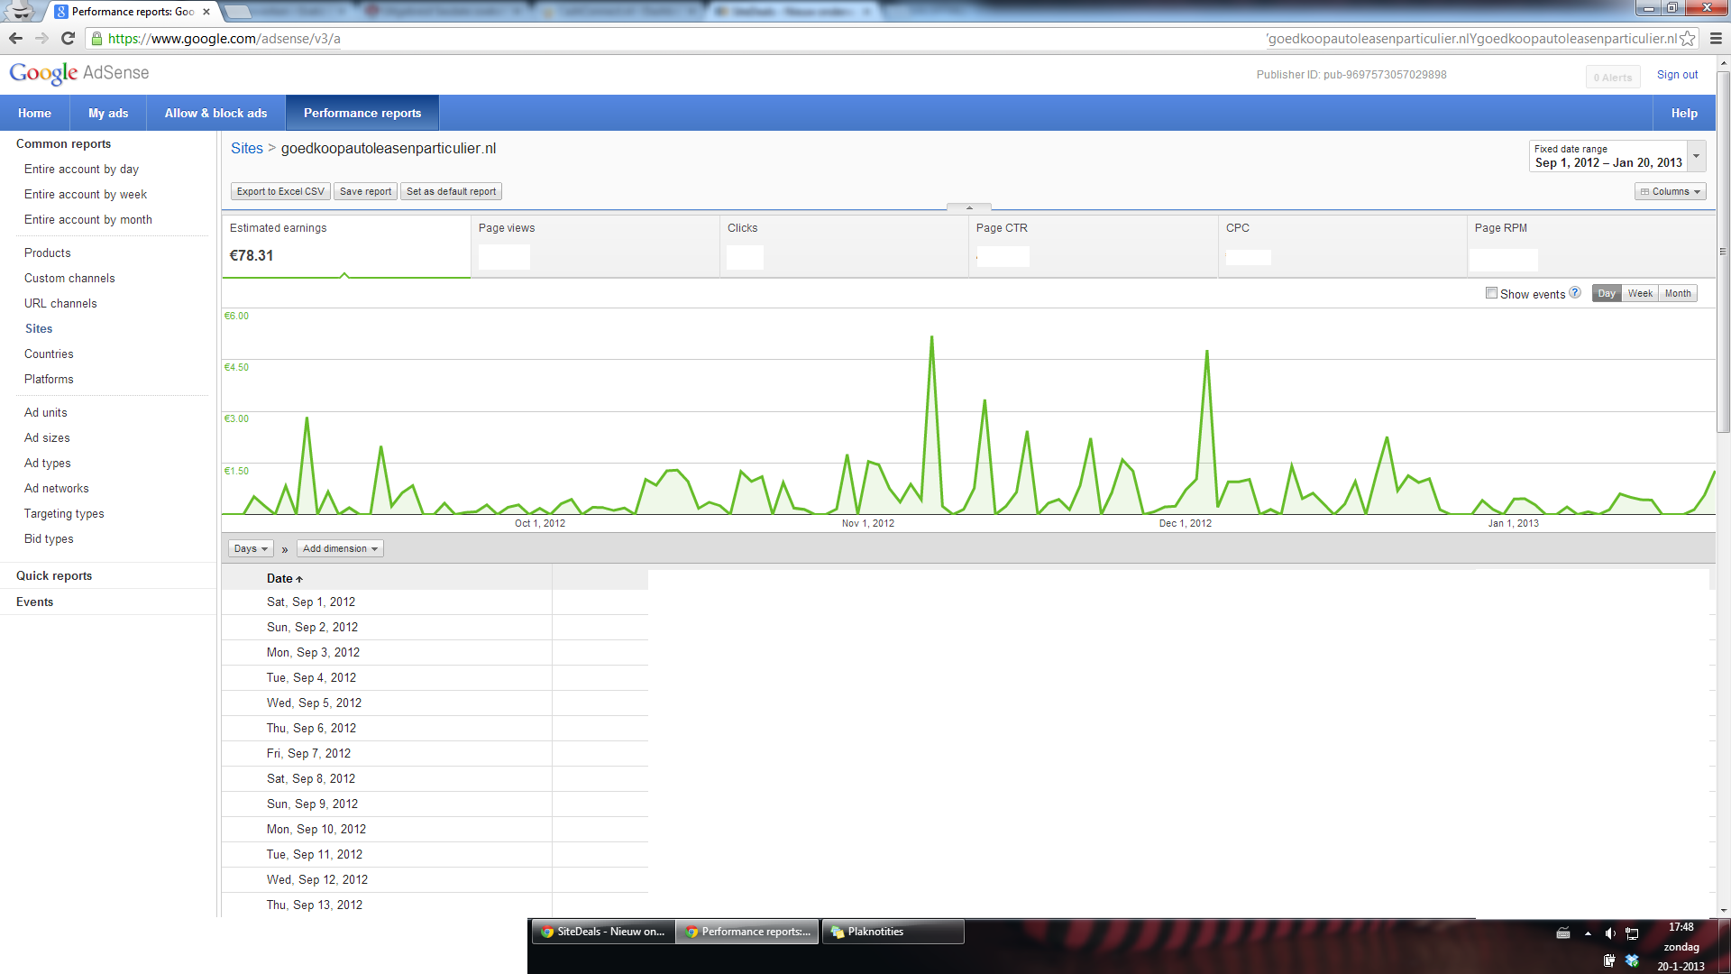
Task: Reload the page with the refresh icon
Action: (x=68, y=38)
